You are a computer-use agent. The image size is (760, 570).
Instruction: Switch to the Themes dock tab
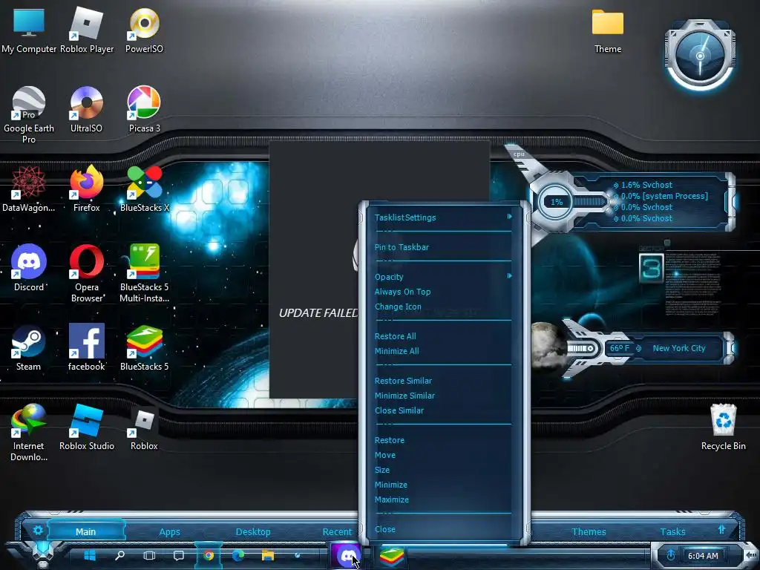(589, 531)
